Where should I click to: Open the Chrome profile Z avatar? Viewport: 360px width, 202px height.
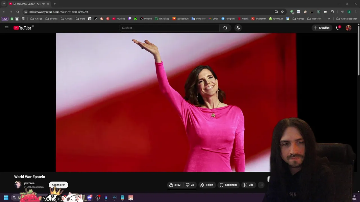349,12
